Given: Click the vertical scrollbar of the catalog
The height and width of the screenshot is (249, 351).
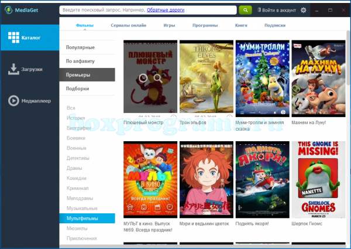Looking at the screenshot, I should [348, 58].
